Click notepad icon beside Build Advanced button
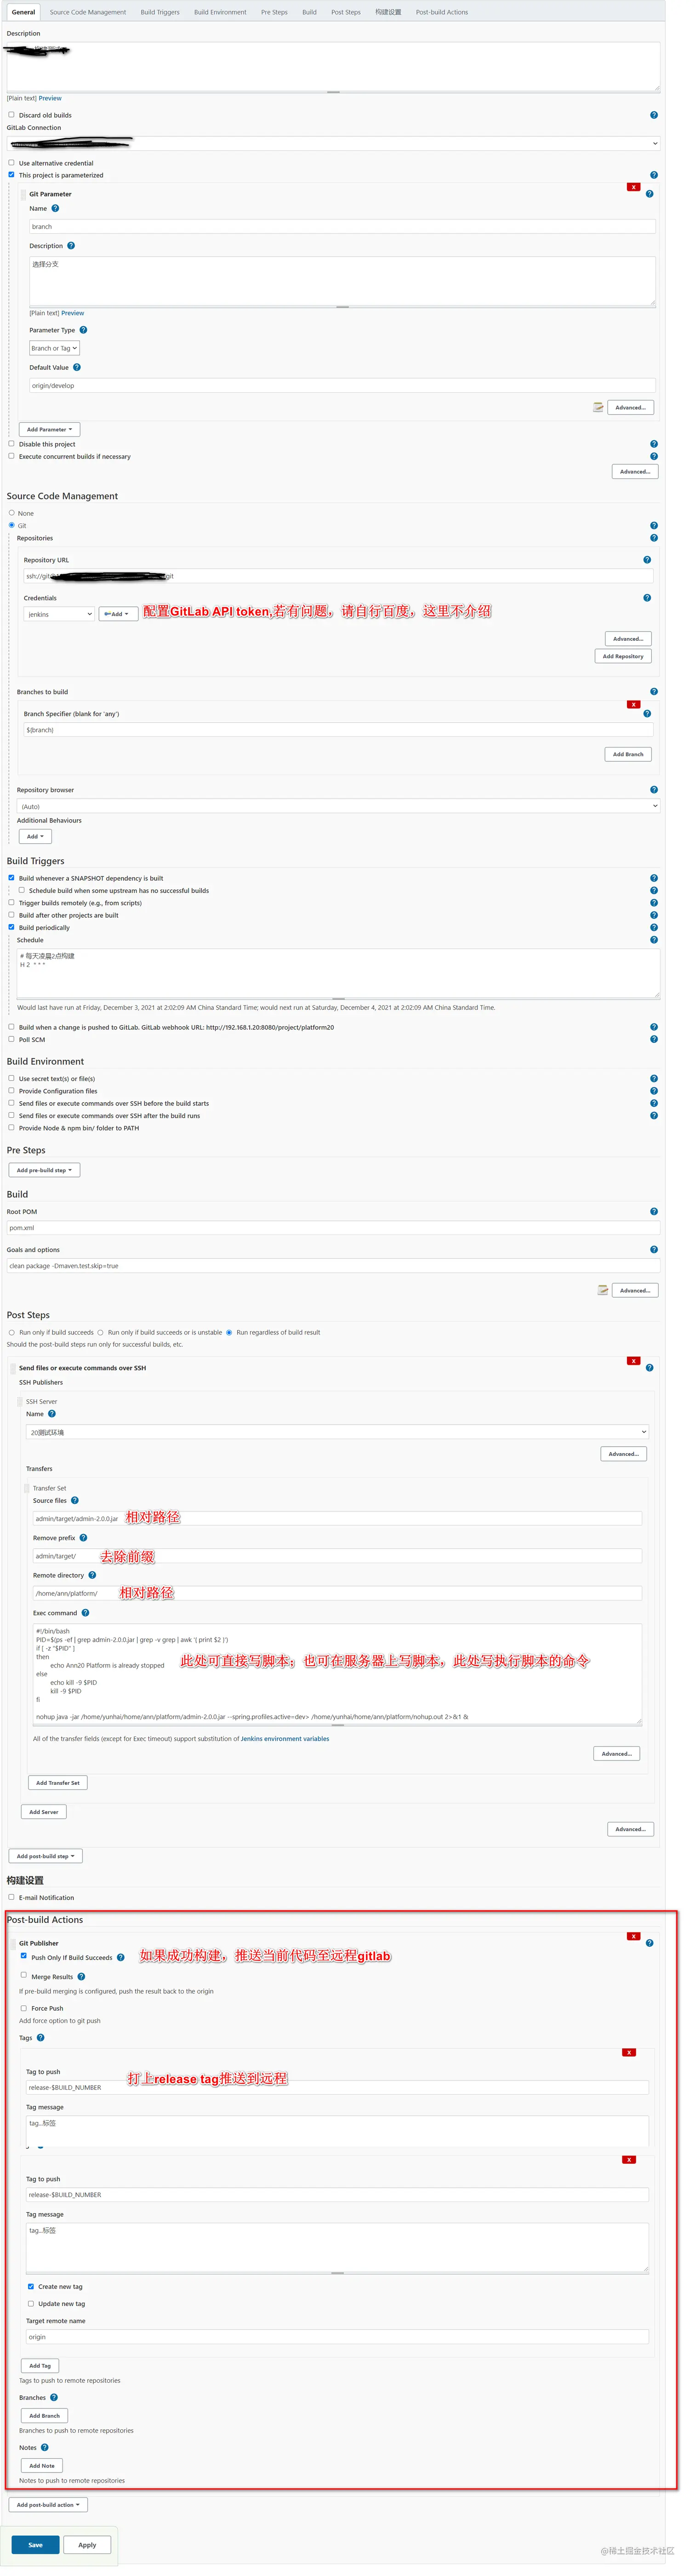The image size is (695, 2576). click(602, 1290)
